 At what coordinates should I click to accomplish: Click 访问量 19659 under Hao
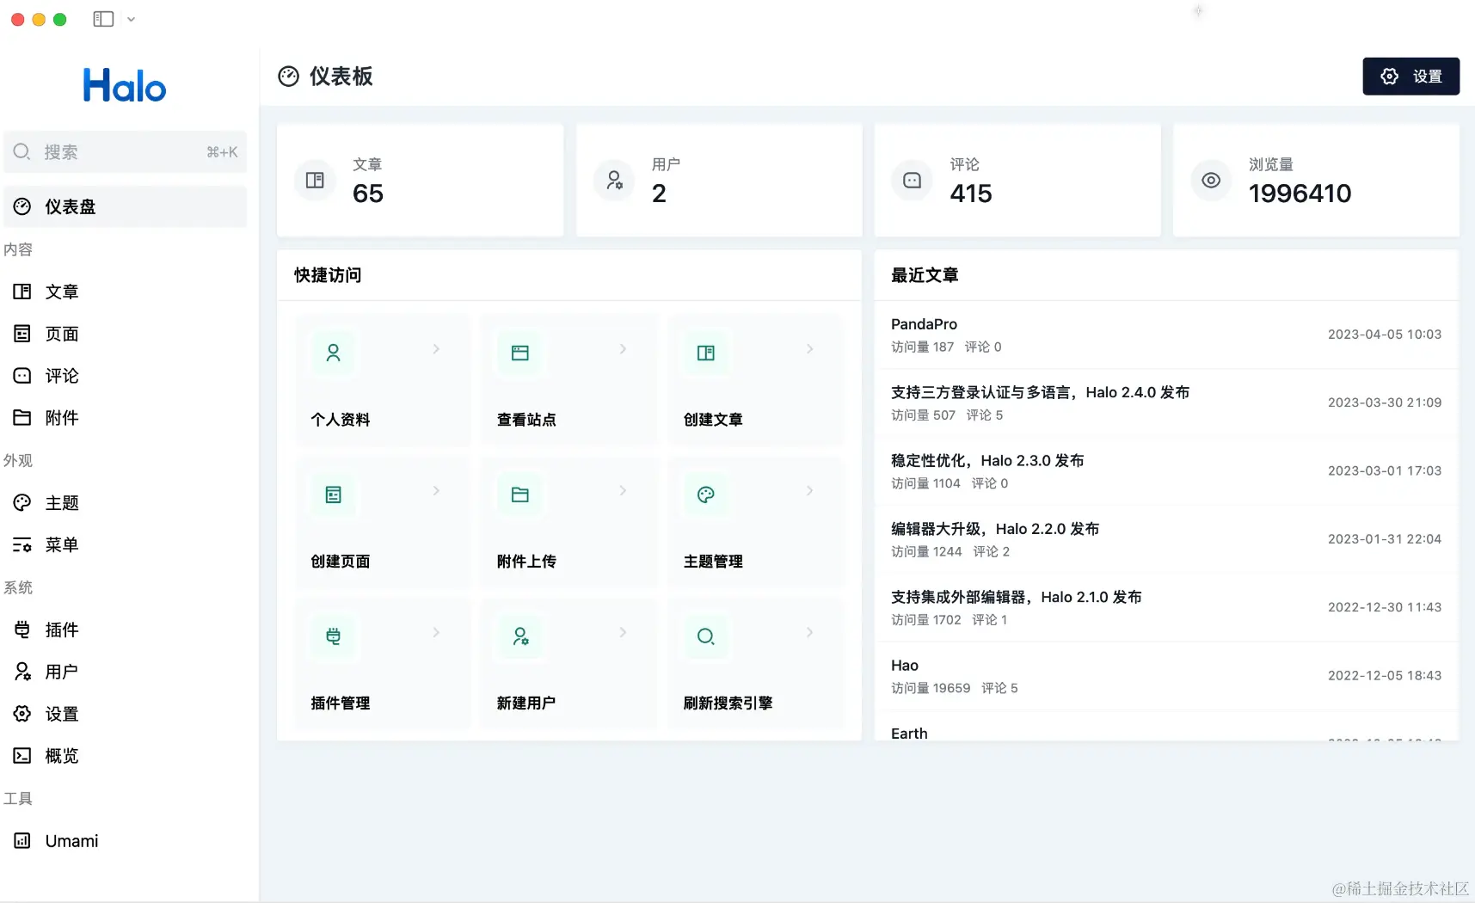click(931, 688)
